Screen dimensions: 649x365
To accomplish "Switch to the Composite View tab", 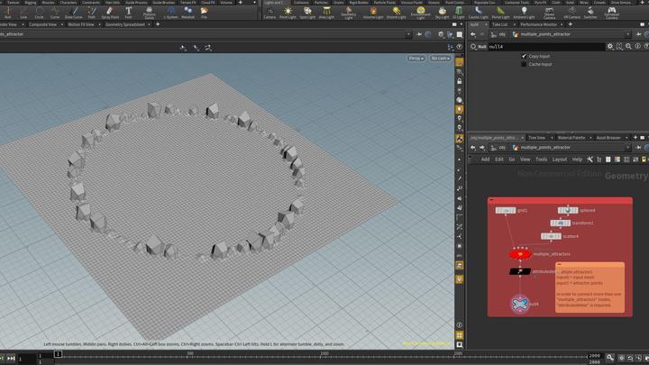I will pyautogui.click(x=42, y=25).
